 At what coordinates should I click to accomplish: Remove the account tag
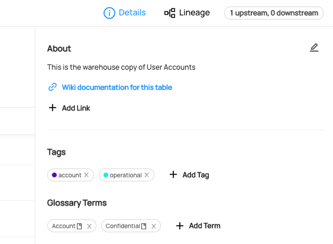point(86,175)
